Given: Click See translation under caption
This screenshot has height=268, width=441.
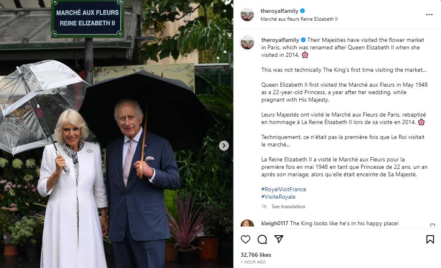Looking at the screenshot, I should (x=288, y=207).
